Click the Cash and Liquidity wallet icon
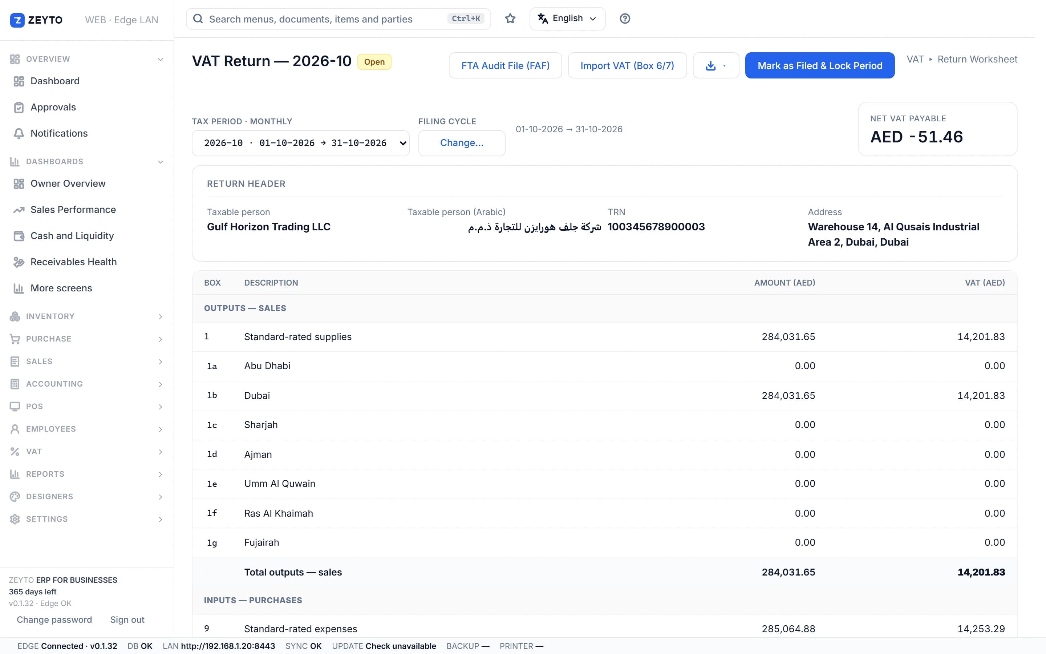This screenshot has height=654, width=1046. click(19, 236)
